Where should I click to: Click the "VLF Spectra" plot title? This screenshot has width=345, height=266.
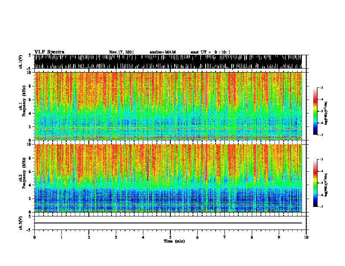(x=49, y=52)
